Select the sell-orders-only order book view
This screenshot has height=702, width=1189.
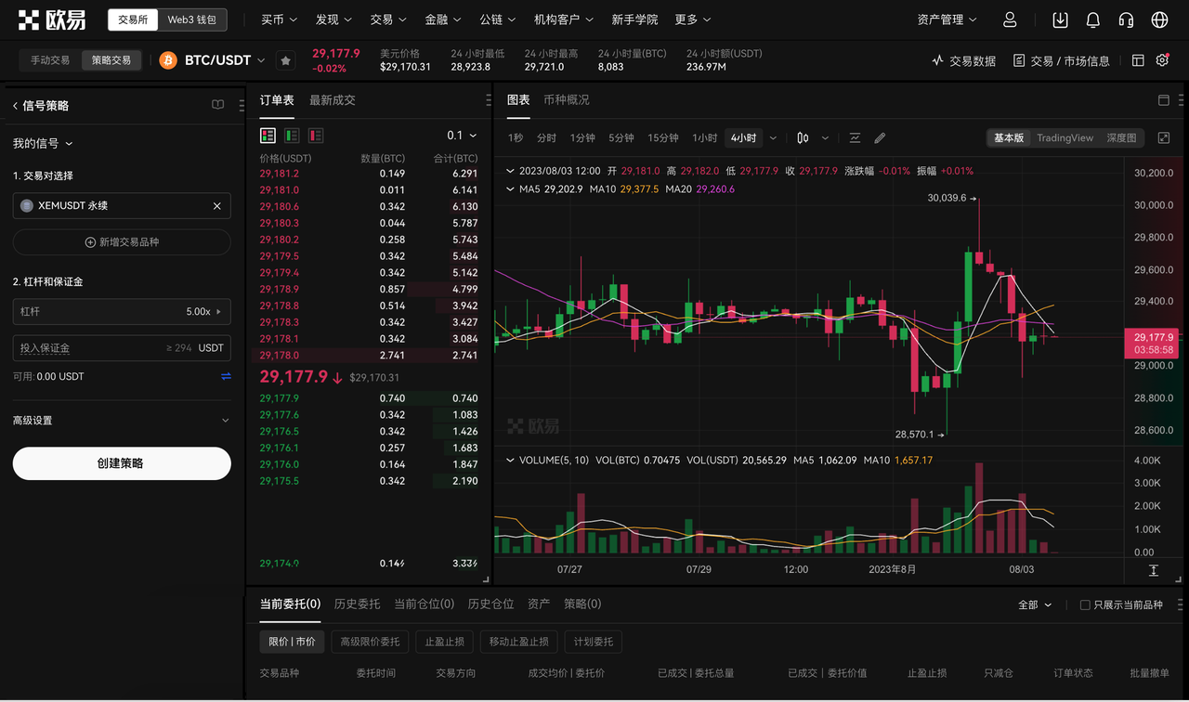tap(315, 135)
